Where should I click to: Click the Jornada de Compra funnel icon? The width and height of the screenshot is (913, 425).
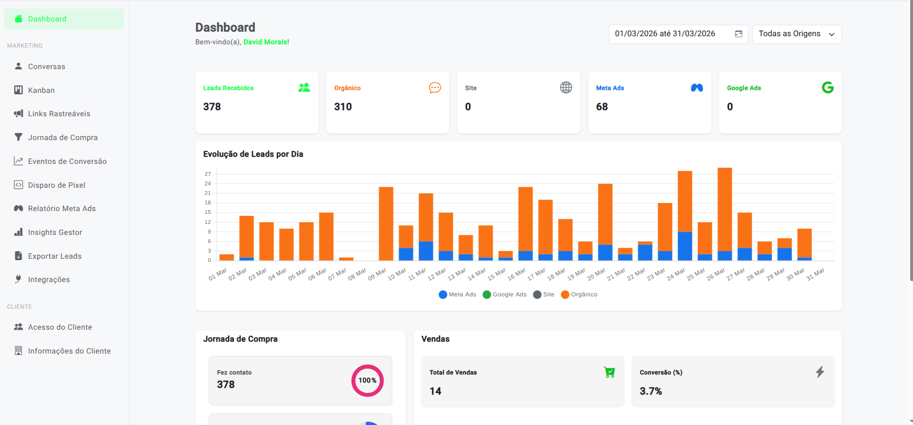click(19, 137)
